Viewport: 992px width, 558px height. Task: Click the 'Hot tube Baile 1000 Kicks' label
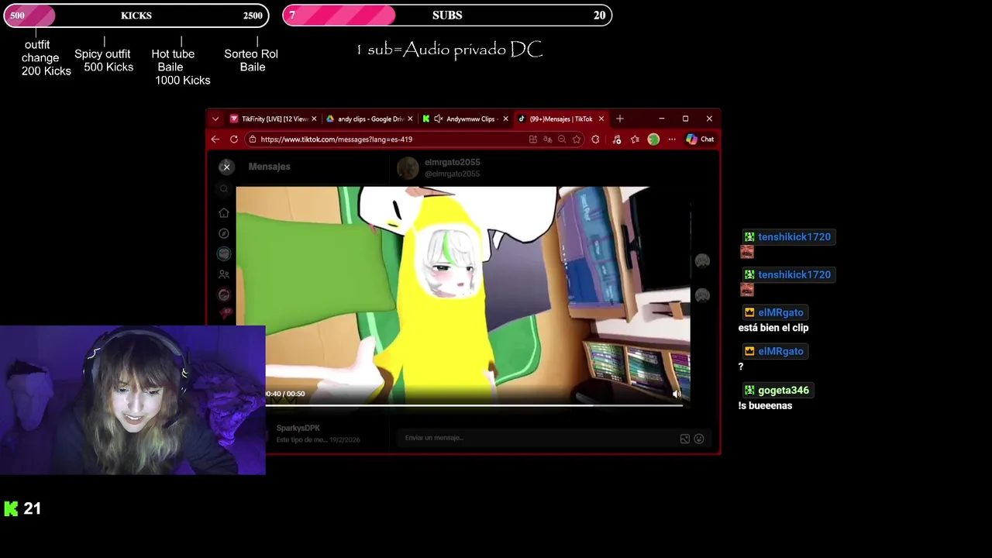click(181, 67)
